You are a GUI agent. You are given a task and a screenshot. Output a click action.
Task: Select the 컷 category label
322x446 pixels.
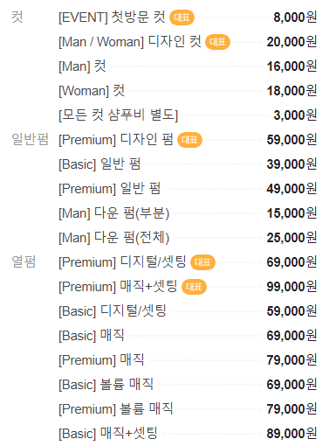[x=17, y=17]
